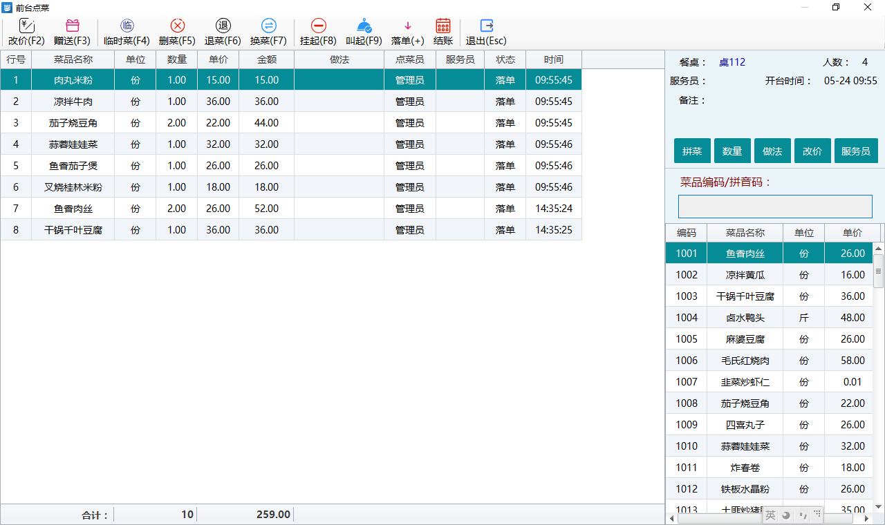Select order row 鱼香茄子煲
Image resolution: width=885 pixels, height=525 pixels.
pyautogui.click(x=291, y=166)
